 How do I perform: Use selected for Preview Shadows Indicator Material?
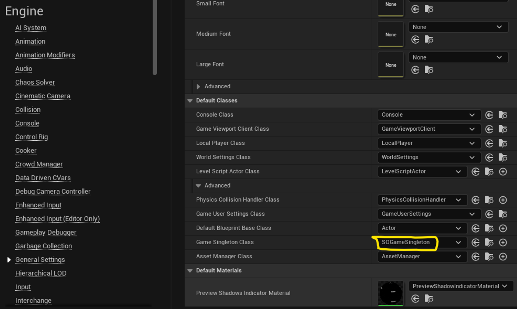[415, 298]
